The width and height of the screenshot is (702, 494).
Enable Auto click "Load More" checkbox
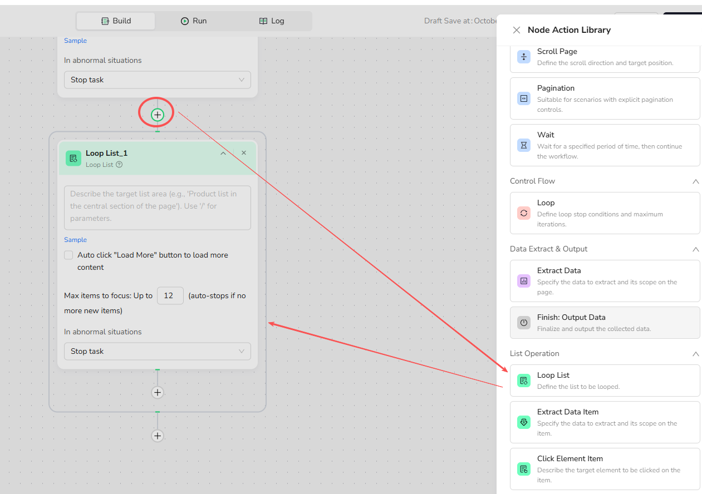click(68, 255)
